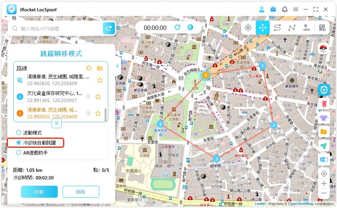The image size is (337, 208).
Task: Collapse the side panel with left chevron
Action: click(117, 66)
